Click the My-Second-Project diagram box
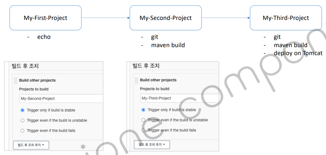This screenshot has height=155, width=326. pos(165,18)
